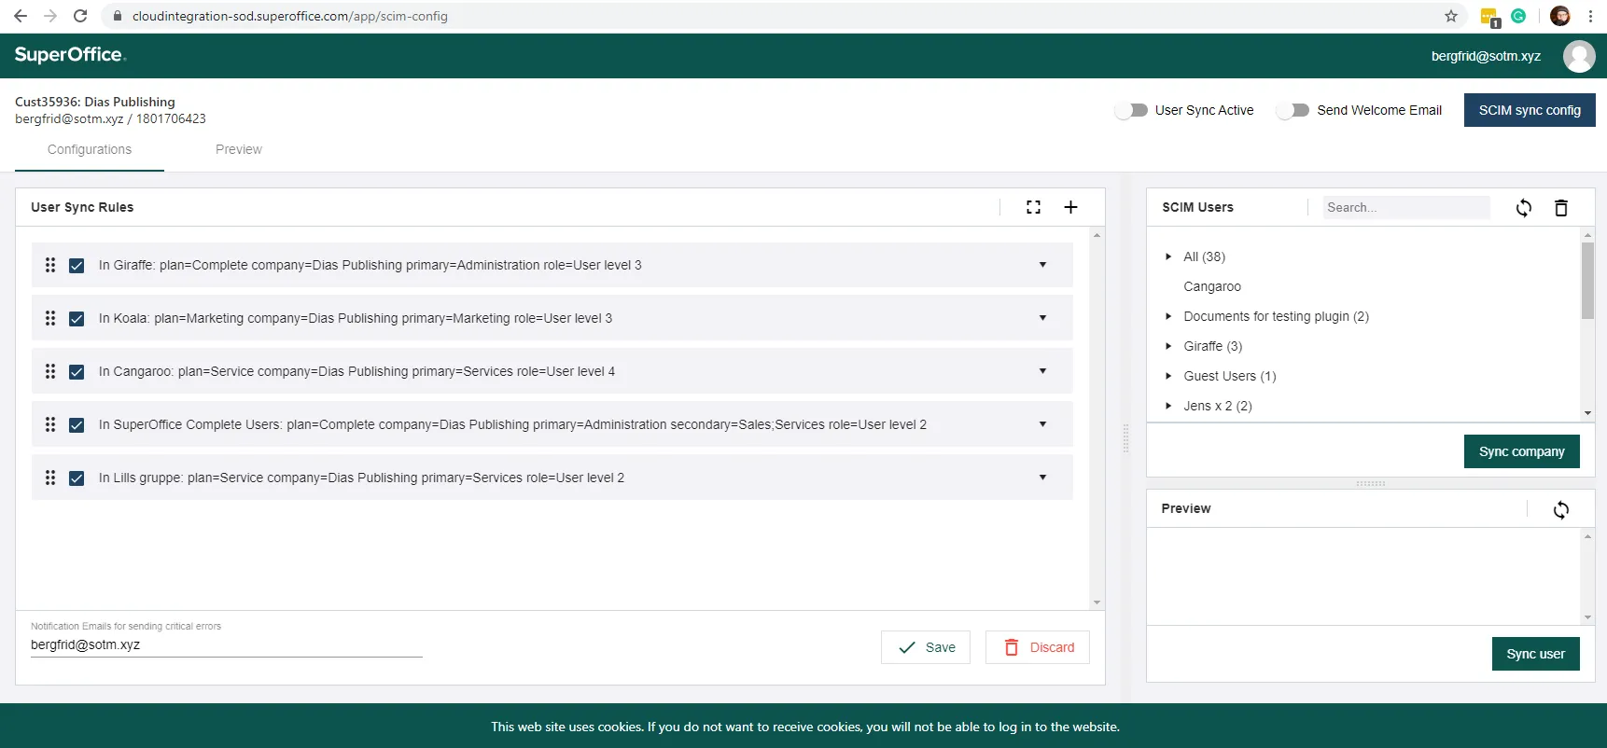Save the sync rule changes
The image size is (1607, 748).
(x=926, y=647)
